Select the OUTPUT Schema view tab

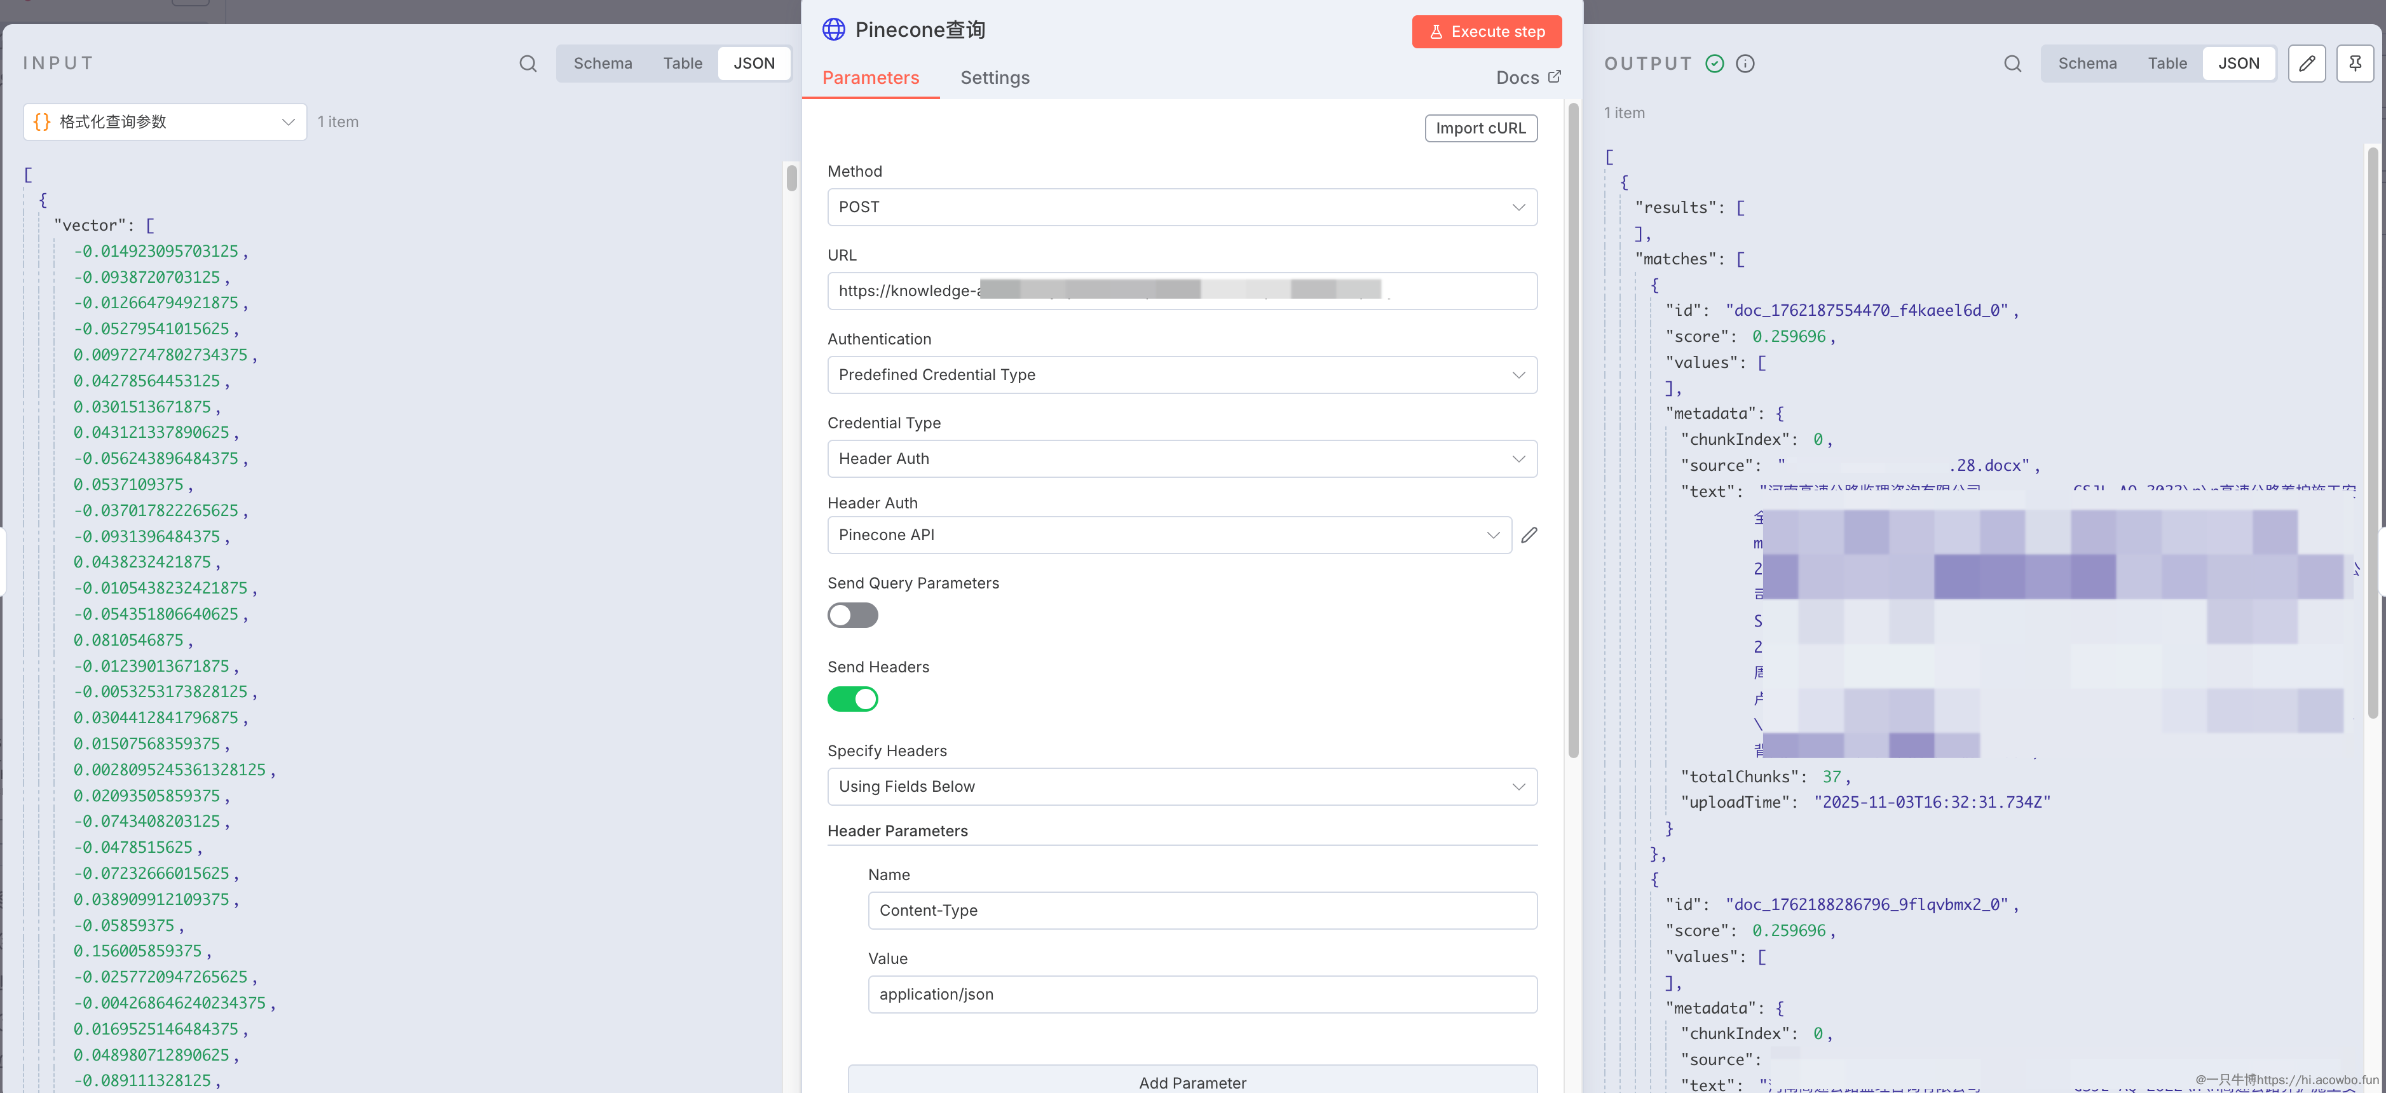2087,63
